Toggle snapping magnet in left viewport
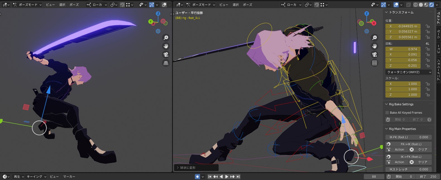The image size is (441, 180). coord(122,5)
